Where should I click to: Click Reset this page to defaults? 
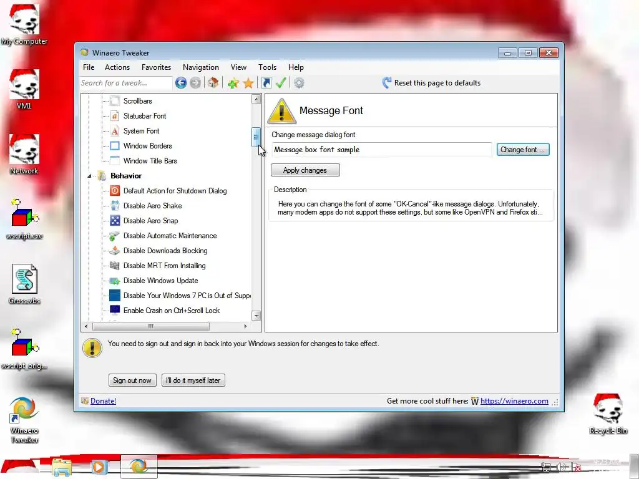point(437,83)
